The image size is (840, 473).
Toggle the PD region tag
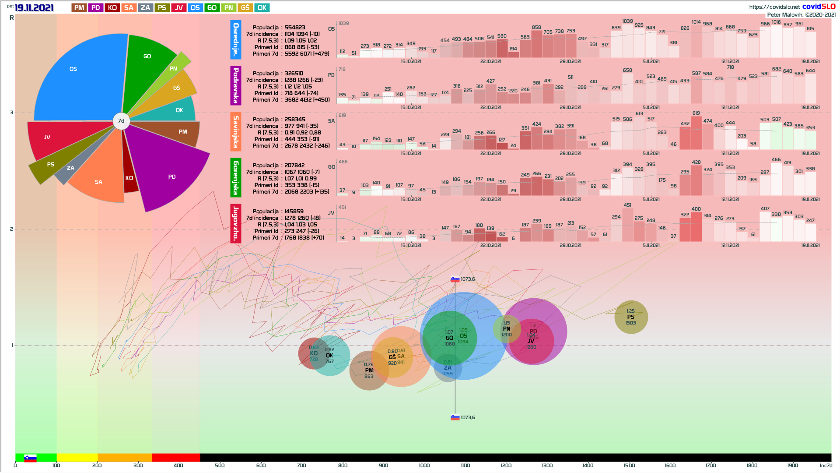96,8
